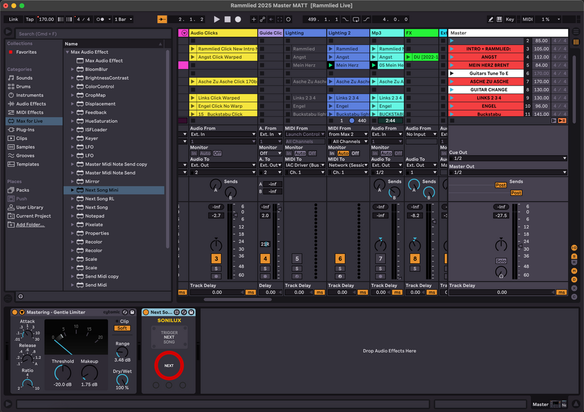Toggle Soft clip on the limiter
584x412 pixels.
click(122, 328)
